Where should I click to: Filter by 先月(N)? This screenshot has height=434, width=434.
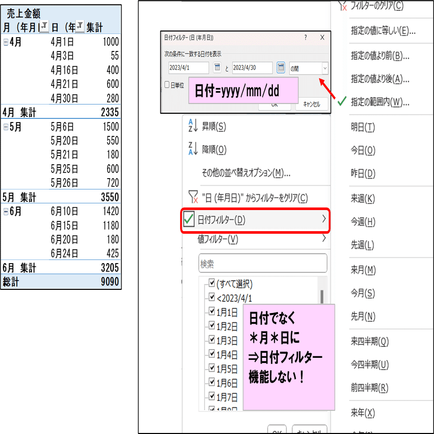(x=363, y=316)
